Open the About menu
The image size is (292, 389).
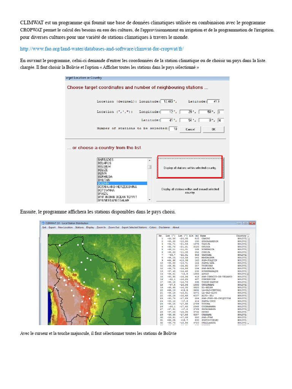pyautogui.click(x=176, y=228)
